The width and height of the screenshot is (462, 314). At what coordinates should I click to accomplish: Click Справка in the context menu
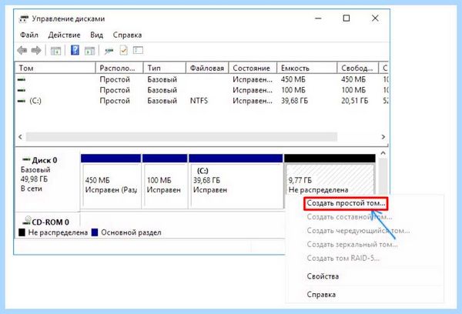click(321, 294)
